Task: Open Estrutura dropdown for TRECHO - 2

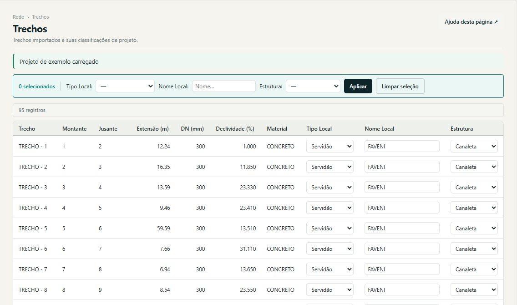Action: [474, 167]
